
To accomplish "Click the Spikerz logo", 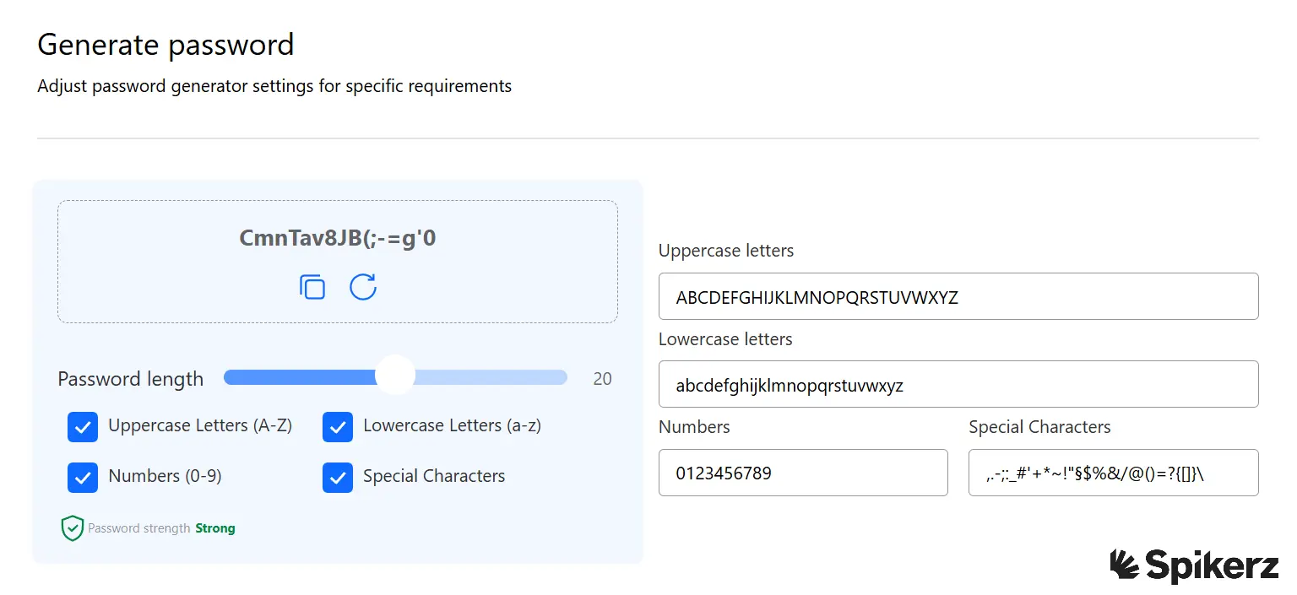I will click(x=1191, y=567).
